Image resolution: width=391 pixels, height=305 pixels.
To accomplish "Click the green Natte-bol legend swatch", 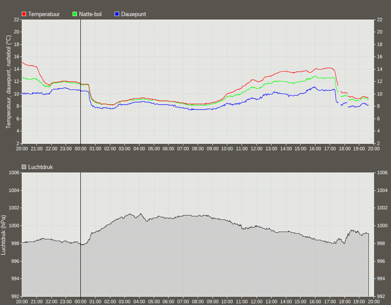I will (75, 14).
